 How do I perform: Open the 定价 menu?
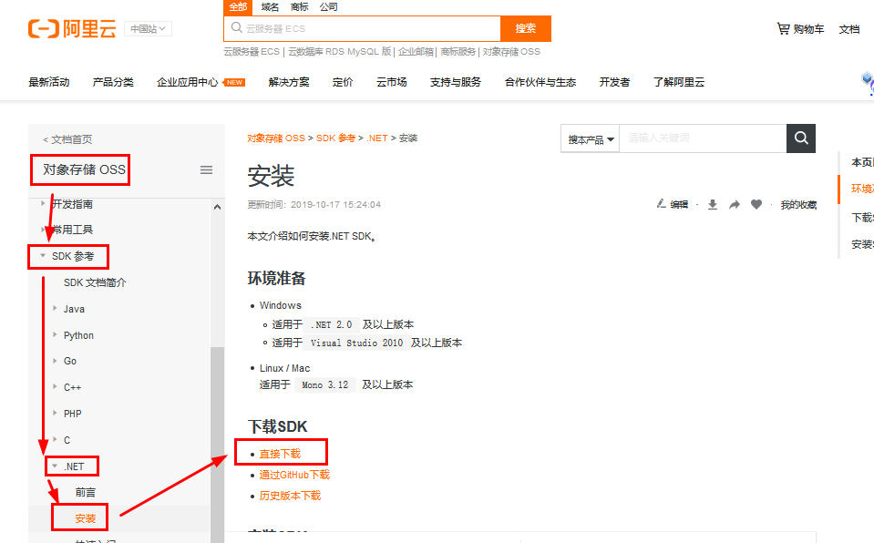[x=343, y=83]
